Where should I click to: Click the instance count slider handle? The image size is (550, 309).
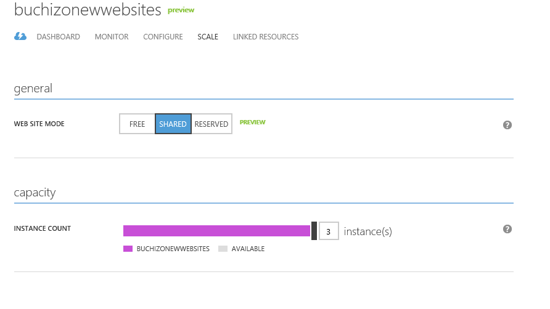pyautogui.click(x=314, y=231)
